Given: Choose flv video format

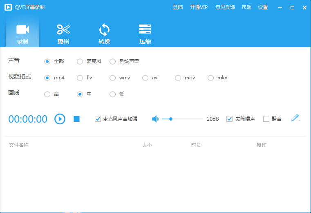Looking at the screenshot, I should pyautogui.click(x=80, y=78).
